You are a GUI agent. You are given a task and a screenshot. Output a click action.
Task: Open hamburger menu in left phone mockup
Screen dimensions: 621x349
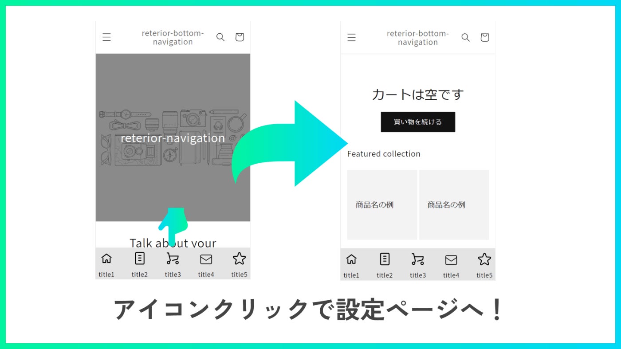click(106, 37)
